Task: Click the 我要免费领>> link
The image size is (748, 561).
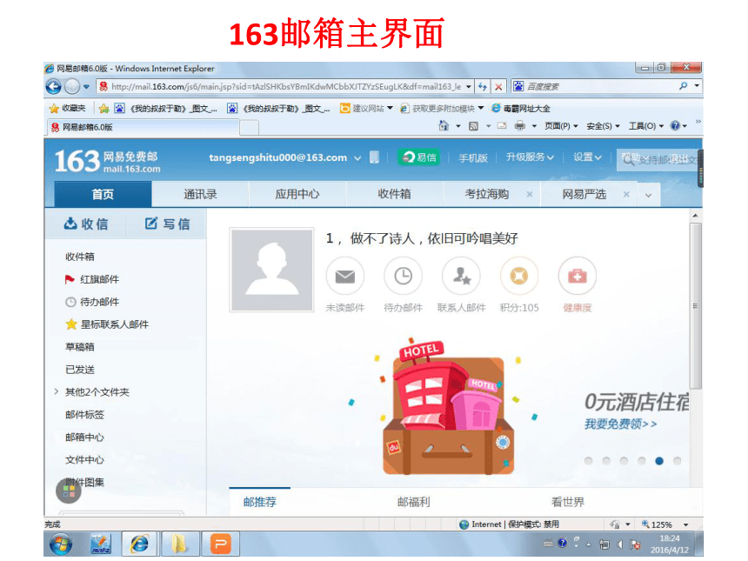Action: tap(621, 424)
